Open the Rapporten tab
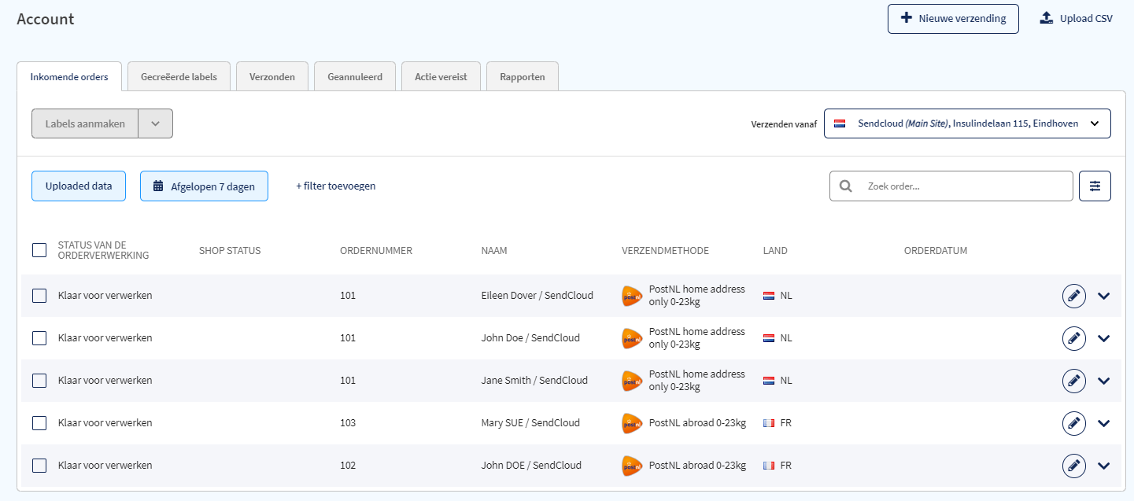This screenshot has width=1134, height=501. pos(523,77)
